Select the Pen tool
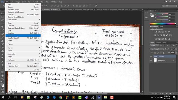This screenshot has height=100, width=178. 3,62
